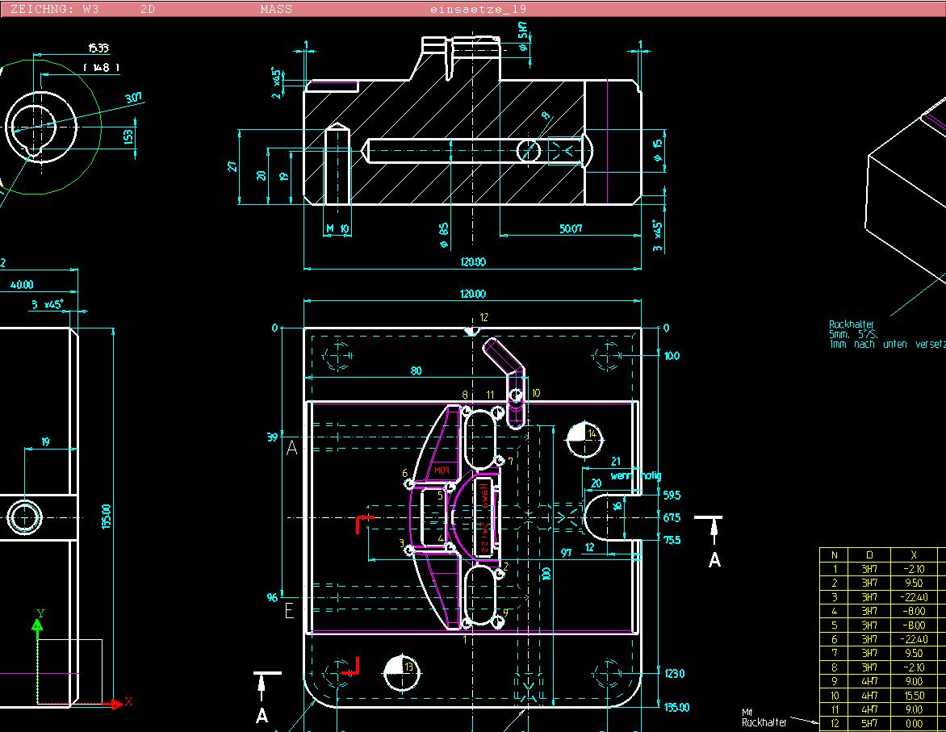Image resolution: width=946 pixels, height=732 pixels.
Task: Select the 75.5 ordinate dimension
Action: coord(672,539)
